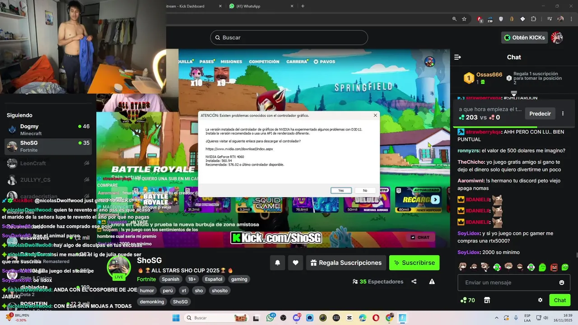Image resolution: width=578 pixels, height=325 pixels.
Task: Click the Chrome three-dot menu
Action: [x=571, y=19]
